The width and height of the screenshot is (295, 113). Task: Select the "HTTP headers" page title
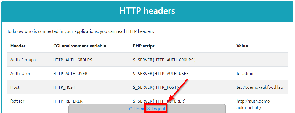click(x=147, y=11)
